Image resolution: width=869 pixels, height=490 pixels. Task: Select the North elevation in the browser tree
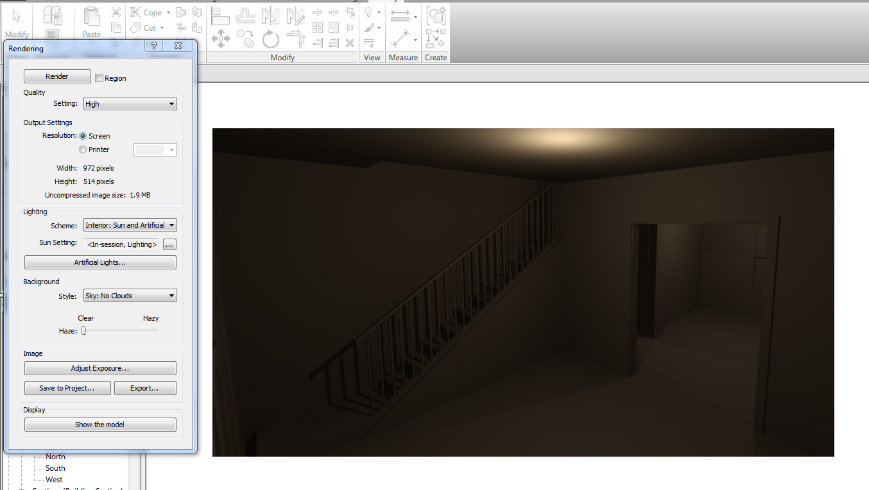[x=55, y=457]
